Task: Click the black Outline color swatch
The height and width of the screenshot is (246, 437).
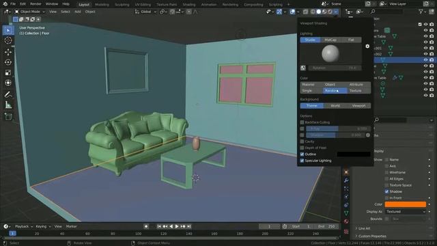Action: (354, 154)
